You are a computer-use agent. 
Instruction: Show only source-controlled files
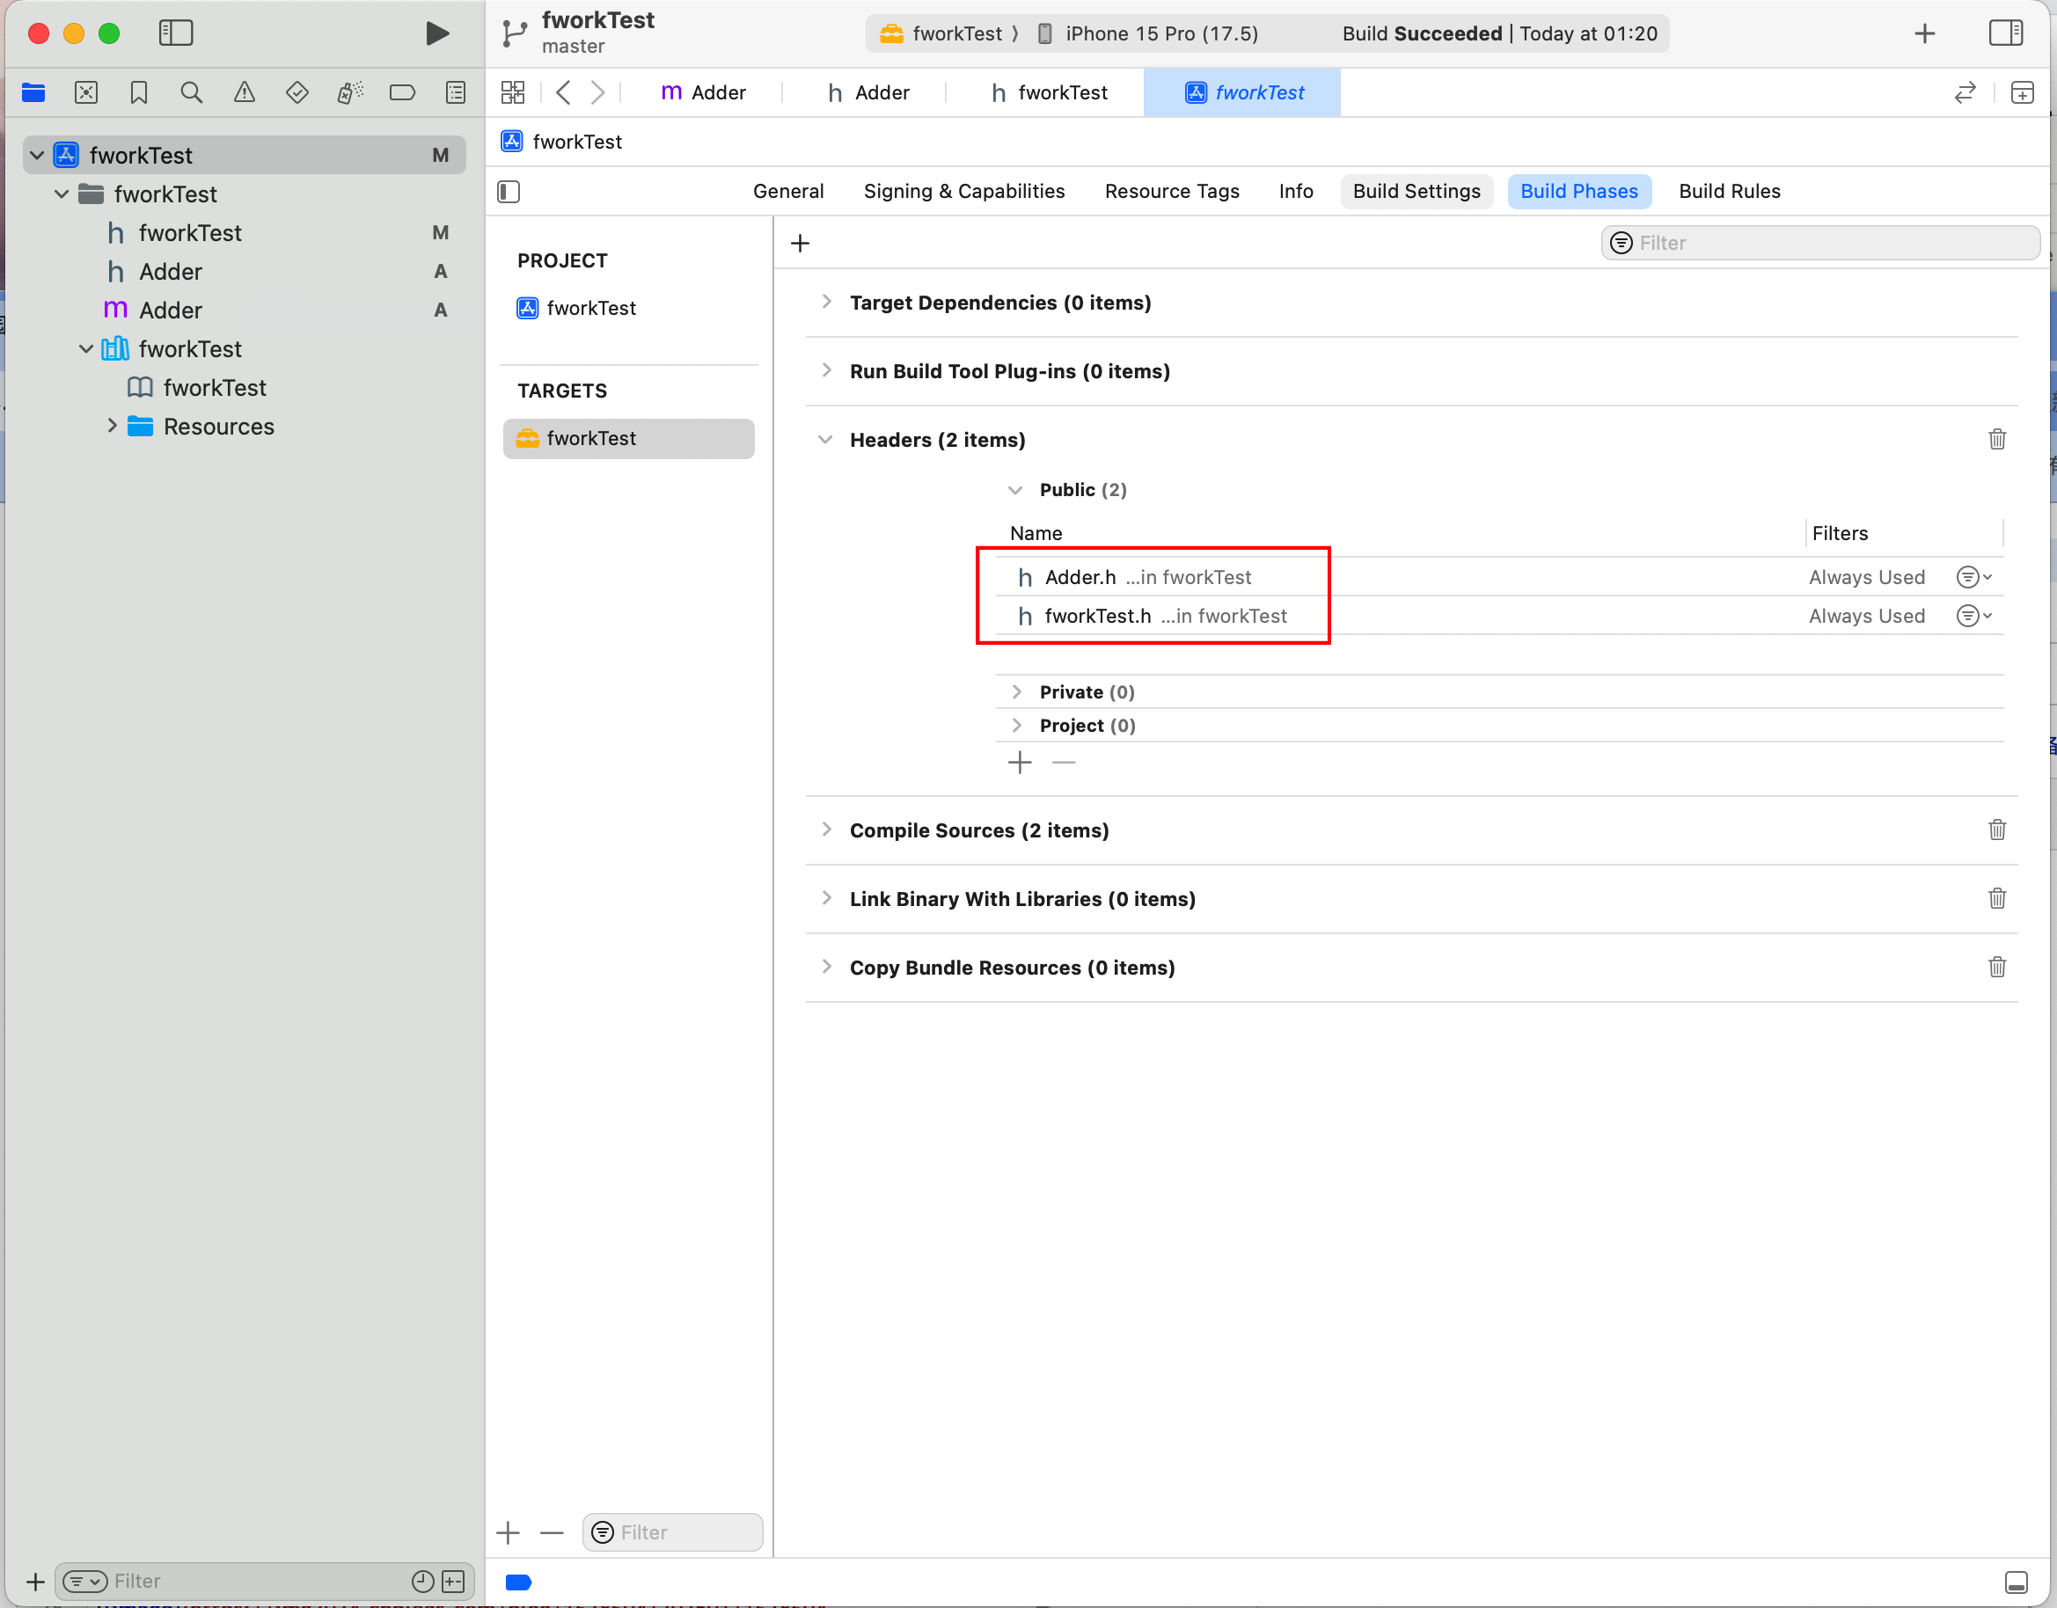pos(453,1582)
